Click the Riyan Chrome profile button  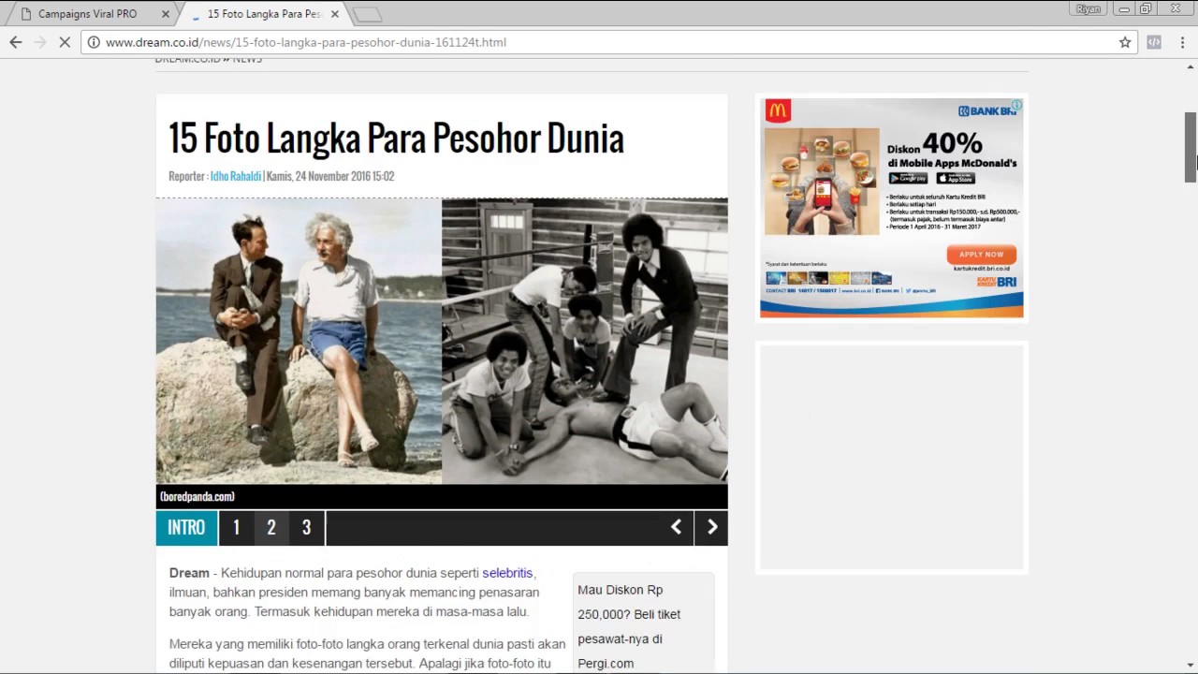pyautogui.click(x=1088, y=8)
